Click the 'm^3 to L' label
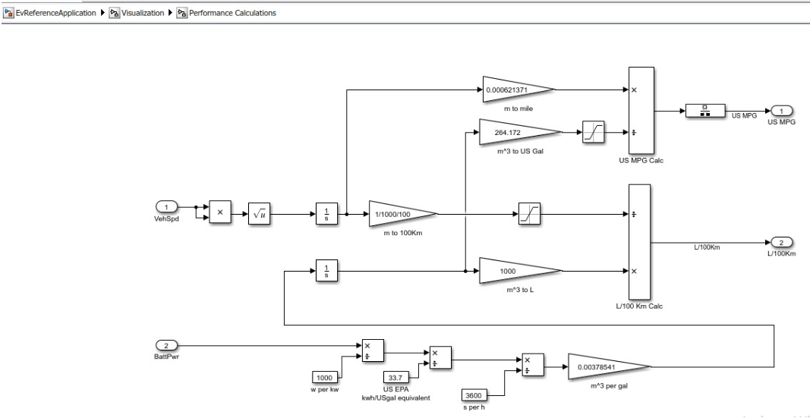Screen dimensions: 810x418 click(x=520, y=290)
